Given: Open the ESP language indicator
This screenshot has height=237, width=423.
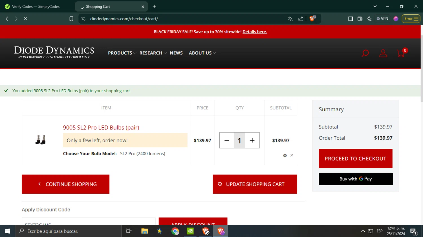Looking at the screenshot, I should click(380, 231).
